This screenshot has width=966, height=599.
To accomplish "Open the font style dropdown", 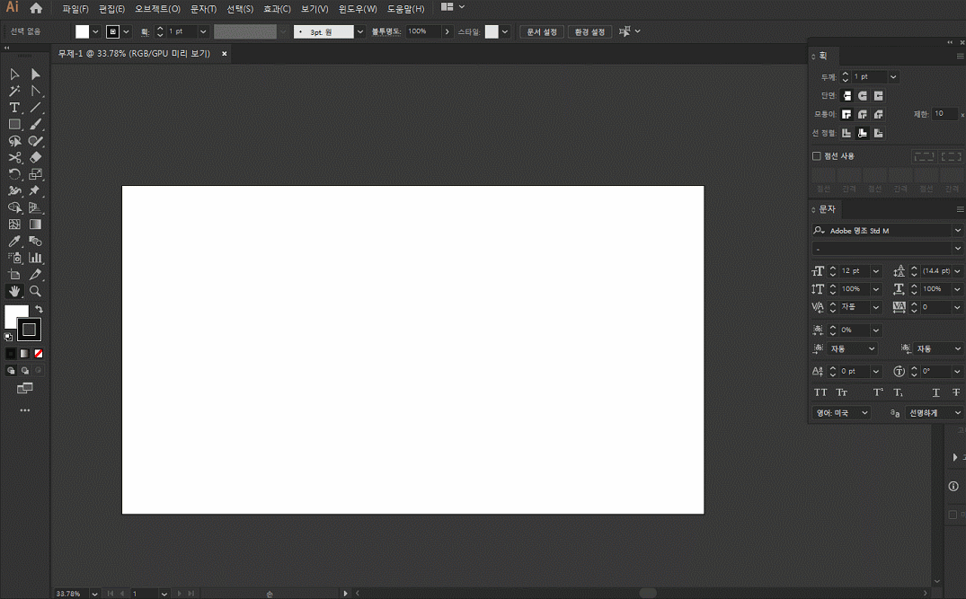I will (957, 249).
